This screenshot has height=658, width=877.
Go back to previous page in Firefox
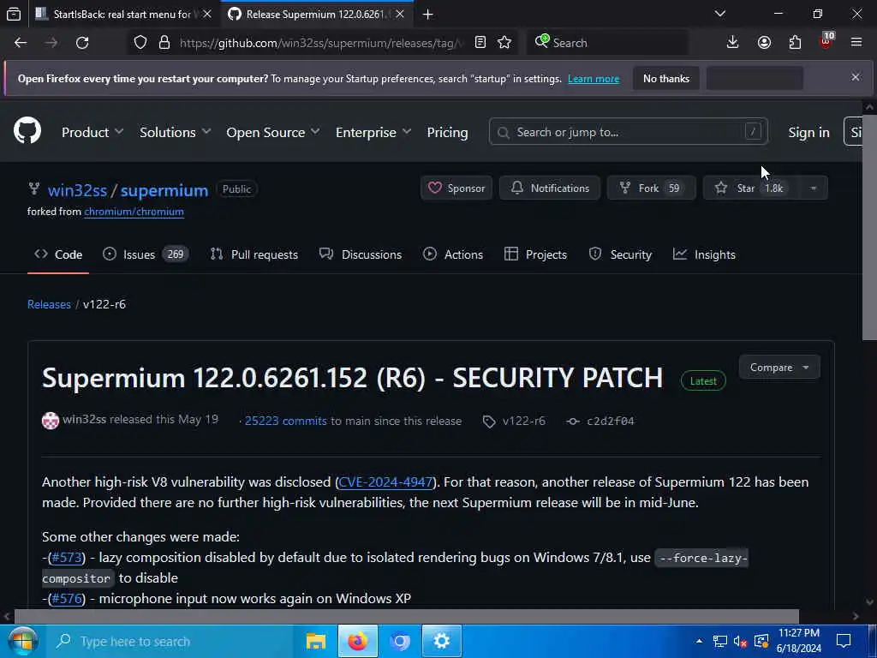[21, 43]
